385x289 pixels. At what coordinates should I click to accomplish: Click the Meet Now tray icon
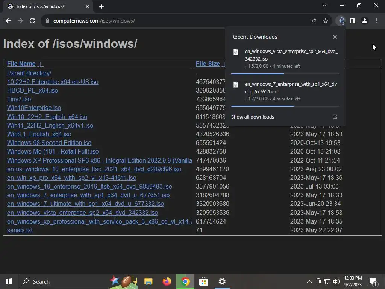click(318, 281)
